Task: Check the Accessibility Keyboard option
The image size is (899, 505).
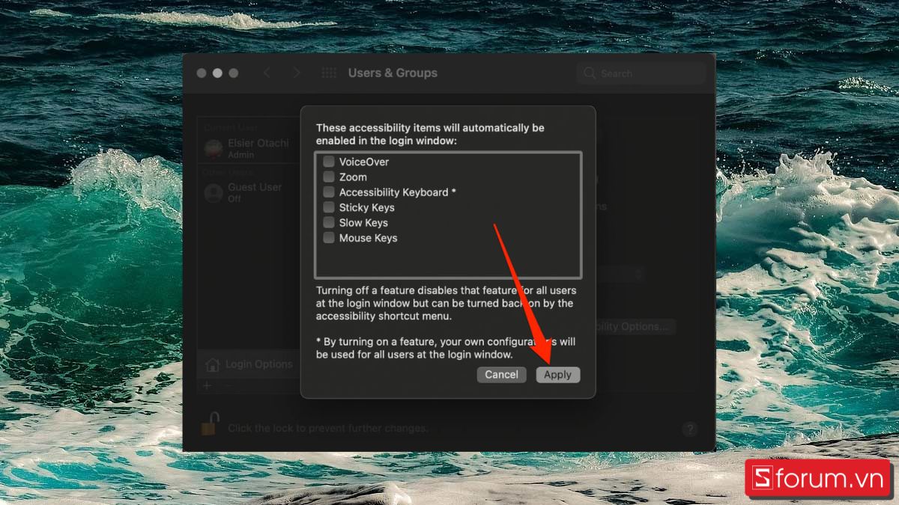Action: click(x=328, y=192)
